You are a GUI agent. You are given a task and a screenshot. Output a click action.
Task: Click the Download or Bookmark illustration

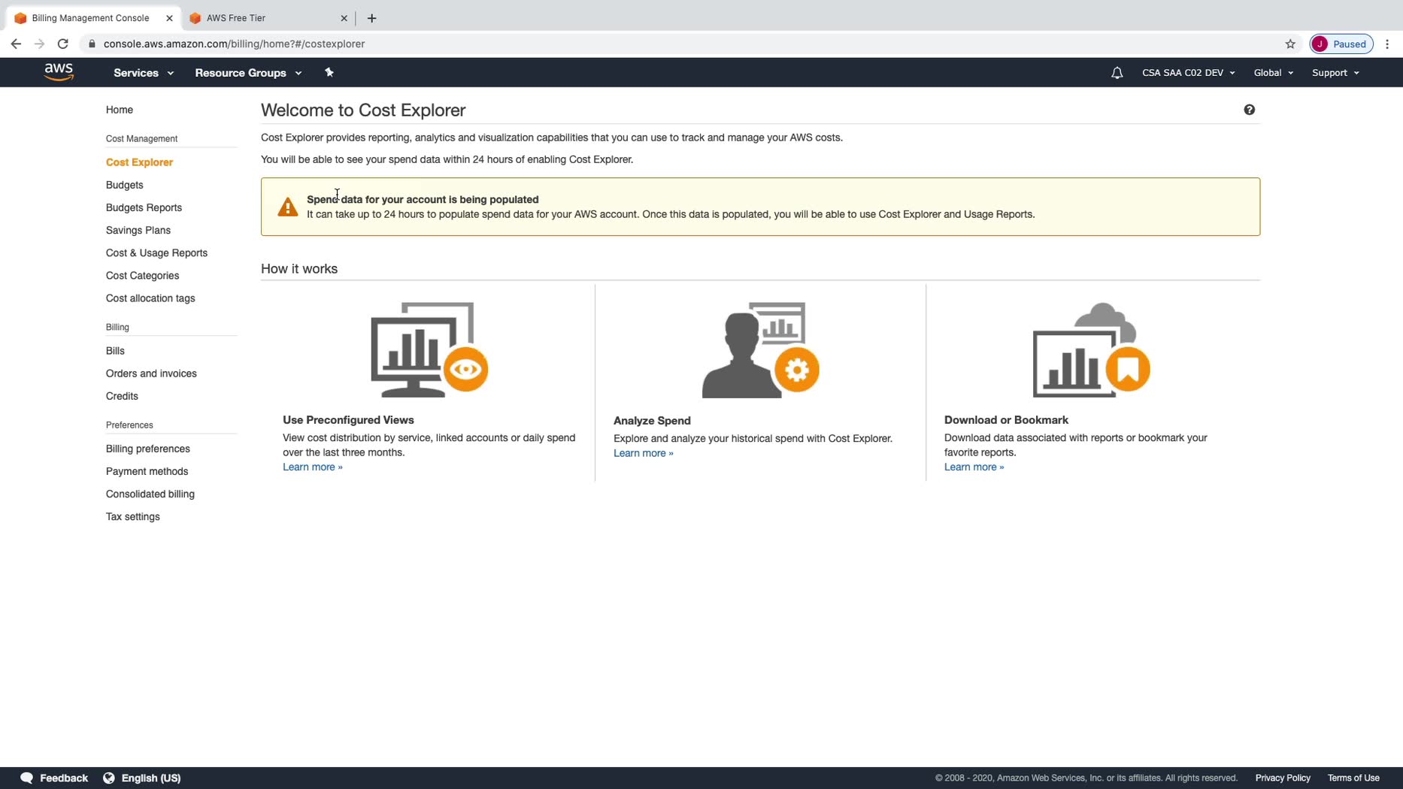tap(1091, 349)
